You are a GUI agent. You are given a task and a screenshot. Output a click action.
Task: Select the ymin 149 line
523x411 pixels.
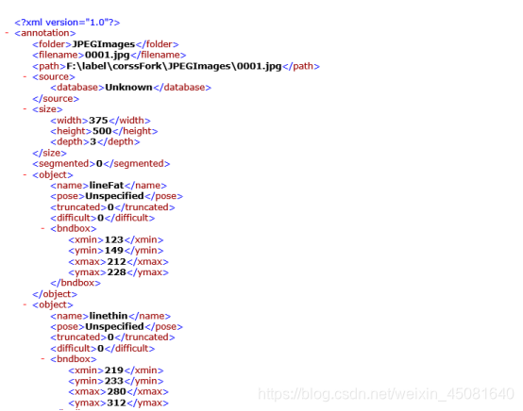pyautogui.click(x=116, y=250)
